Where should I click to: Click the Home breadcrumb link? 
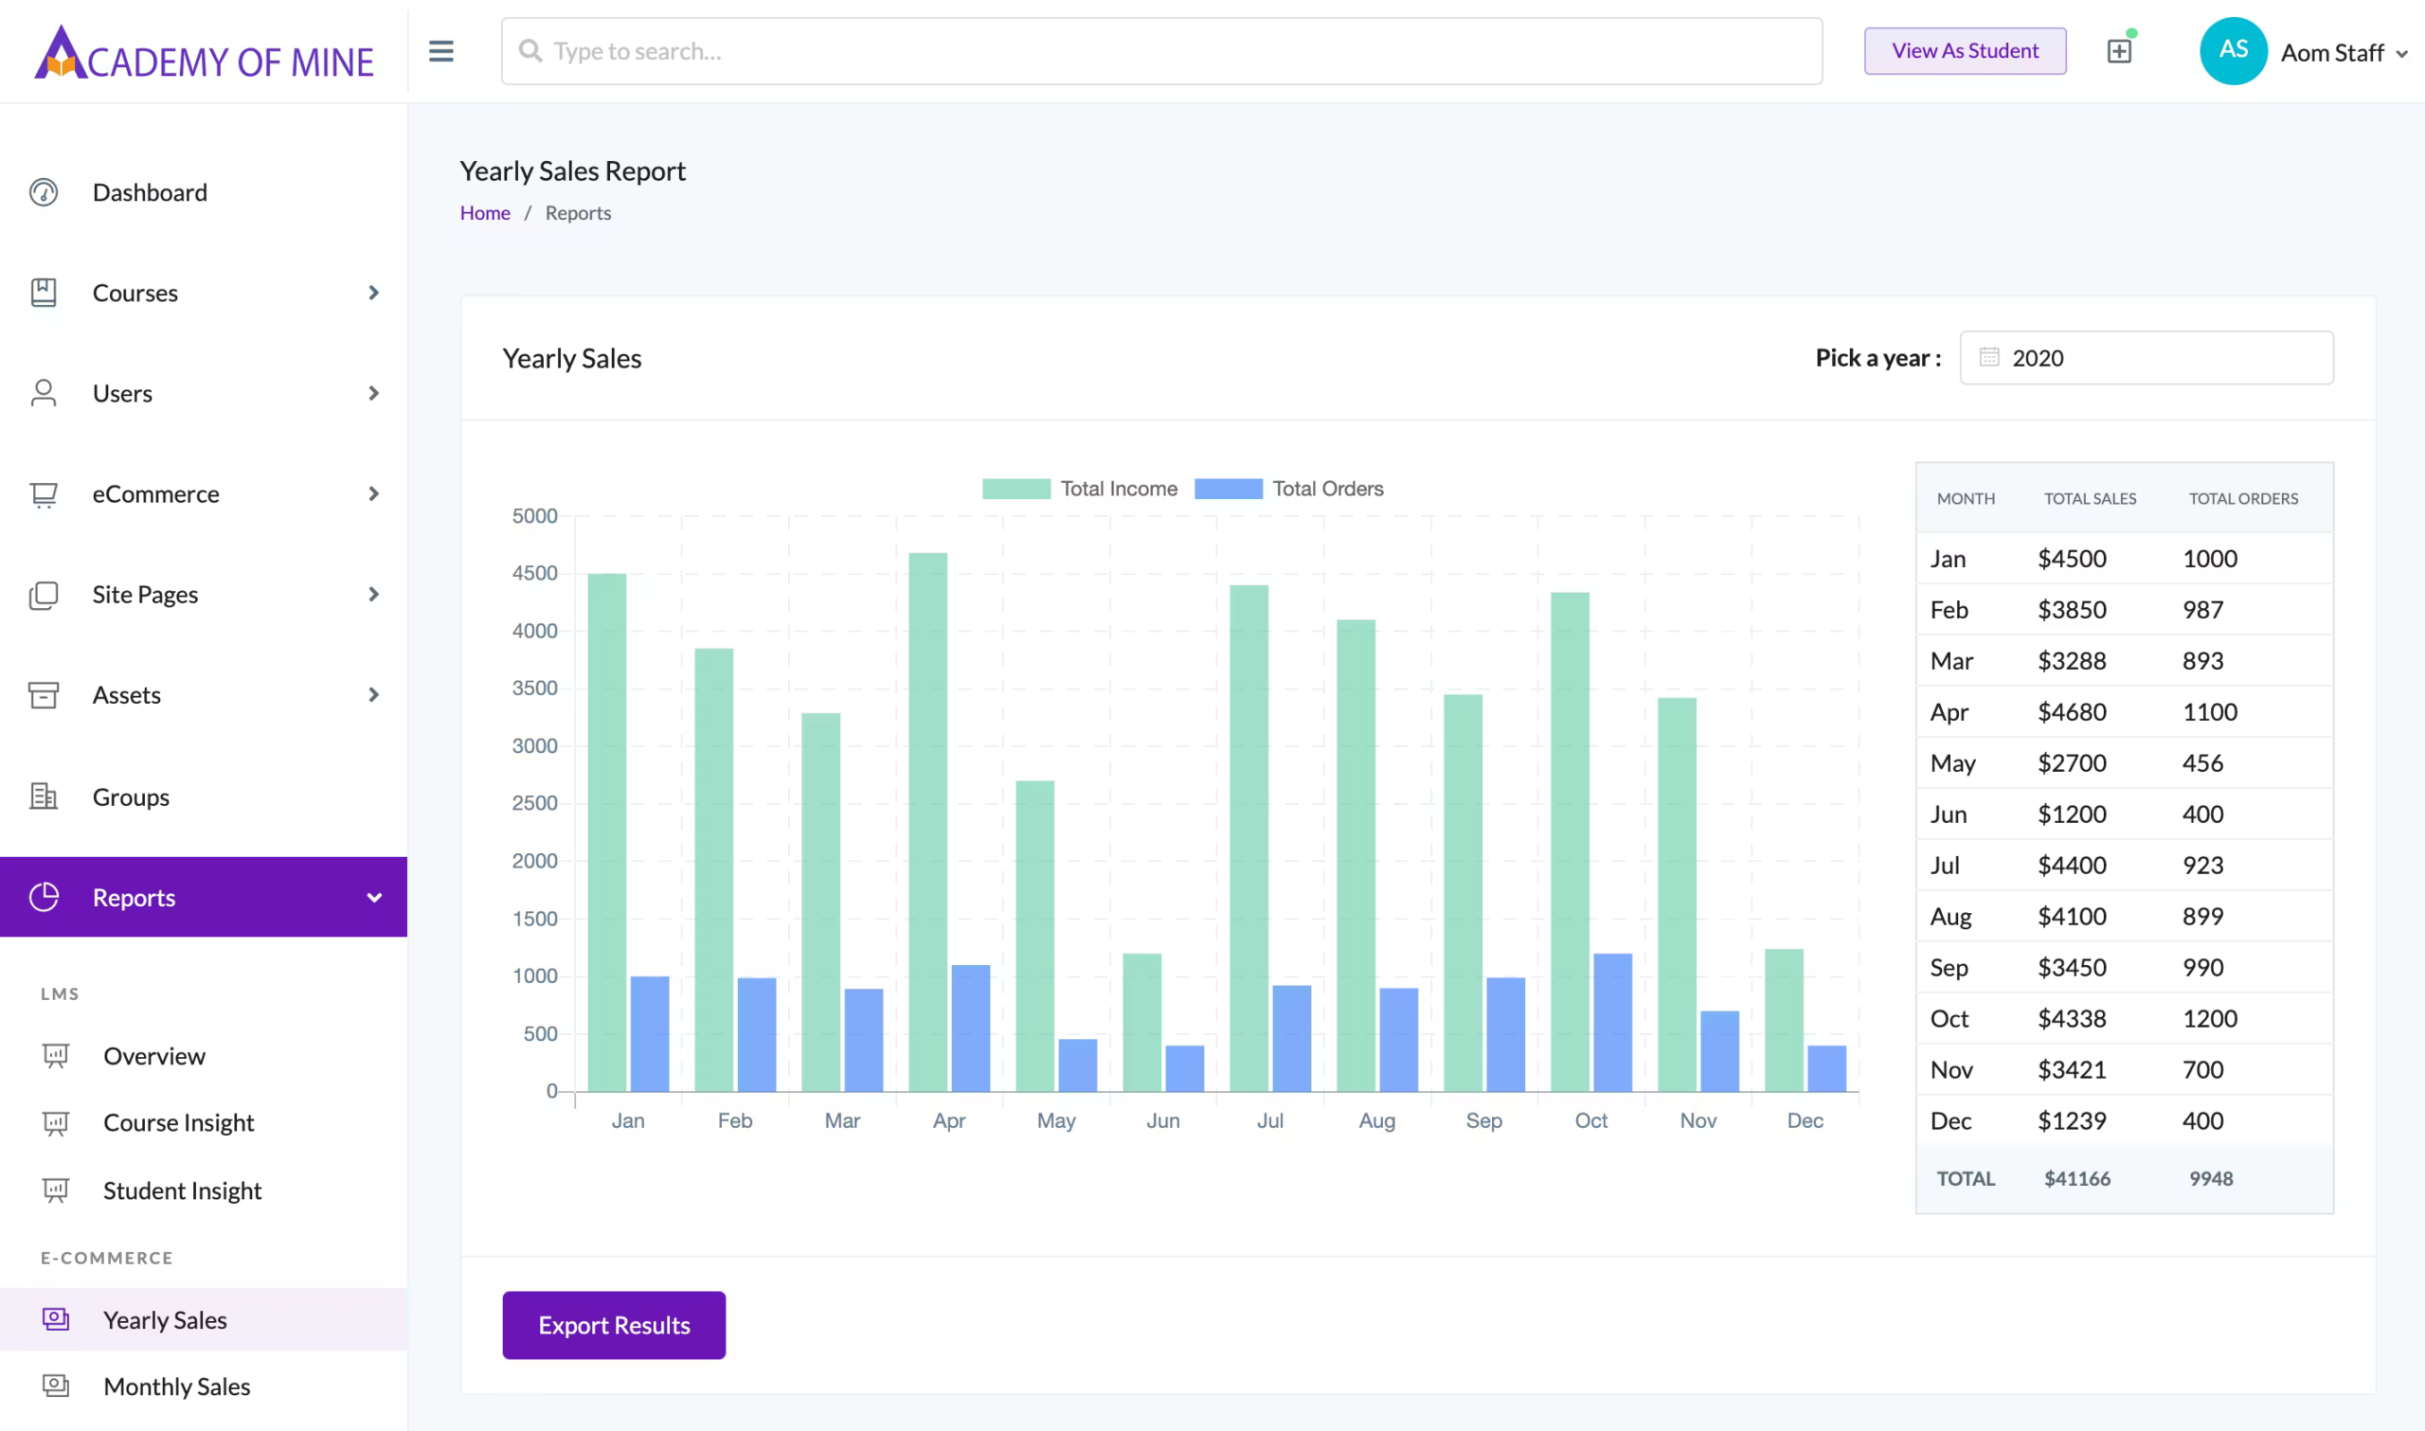[485, 213]
